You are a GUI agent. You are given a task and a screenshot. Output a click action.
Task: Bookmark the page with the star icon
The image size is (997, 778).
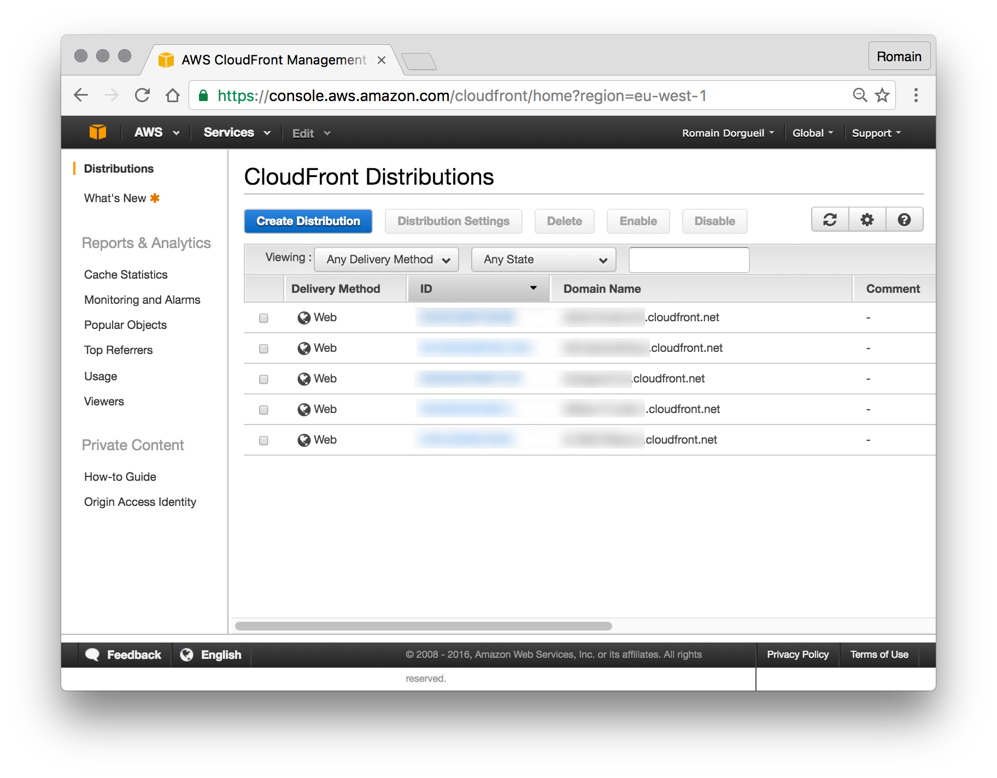coord(882,95)
